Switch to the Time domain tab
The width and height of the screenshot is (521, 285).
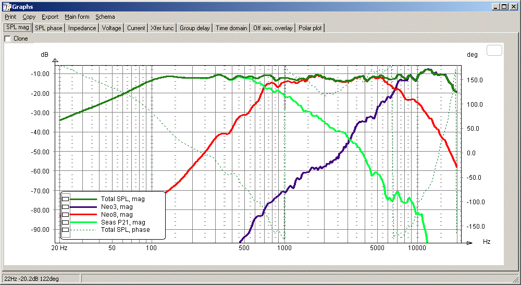(232, 28)
